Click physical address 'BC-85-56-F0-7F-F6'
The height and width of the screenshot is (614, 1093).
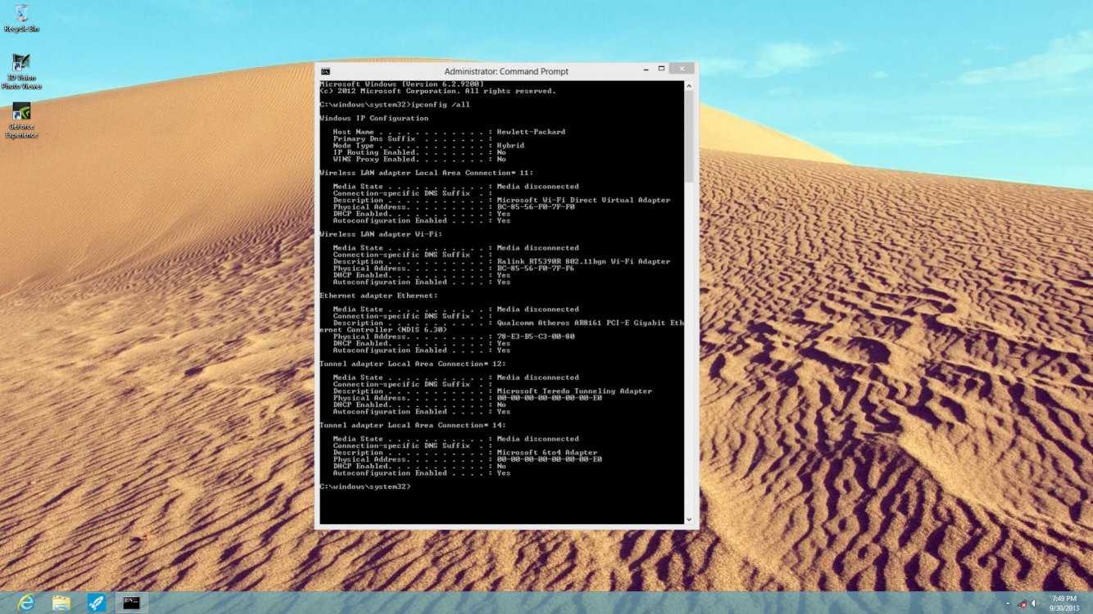536,269
